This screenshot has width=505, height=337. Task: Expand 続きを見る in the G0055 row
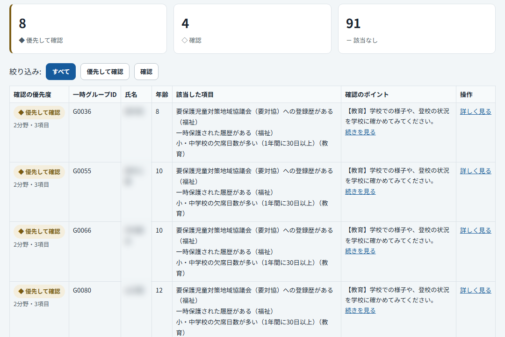tap(360, 191)
